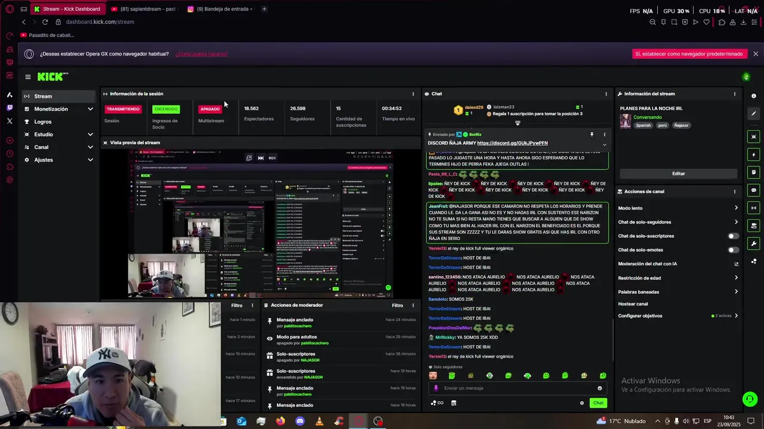Open Información del stream options menu
This screenshot has height=429, width=764.
[x=735, y=94]
